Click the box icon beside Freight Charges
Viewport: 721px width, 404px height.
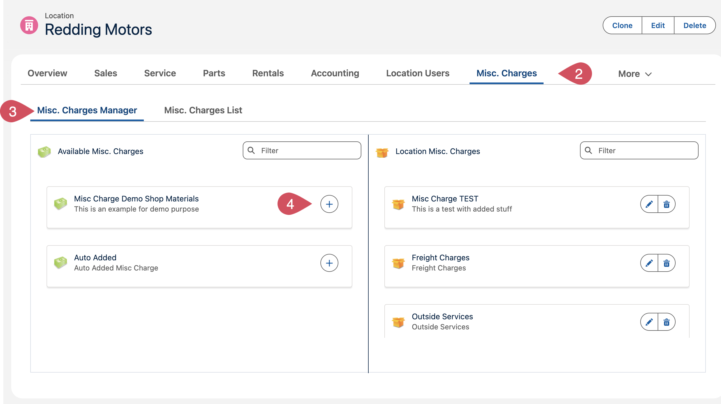point(398,263)
